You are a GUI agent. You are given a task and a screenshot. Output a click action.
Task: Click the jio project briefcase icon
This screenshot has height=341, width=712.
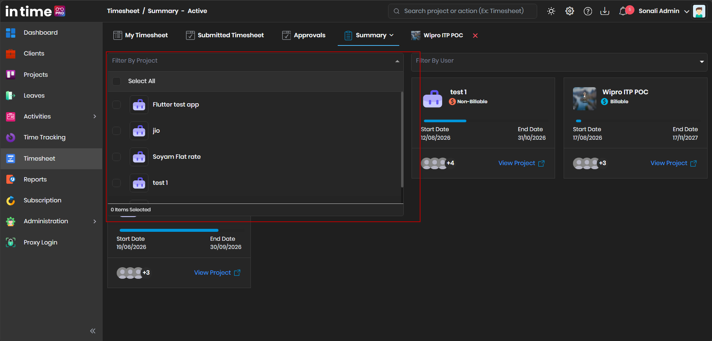click(x=139, y=131)
